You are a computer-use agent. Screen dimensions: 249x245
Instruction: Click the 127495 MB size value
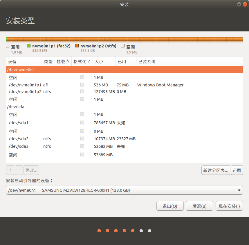pyautogui.click(x=104, y=92)
